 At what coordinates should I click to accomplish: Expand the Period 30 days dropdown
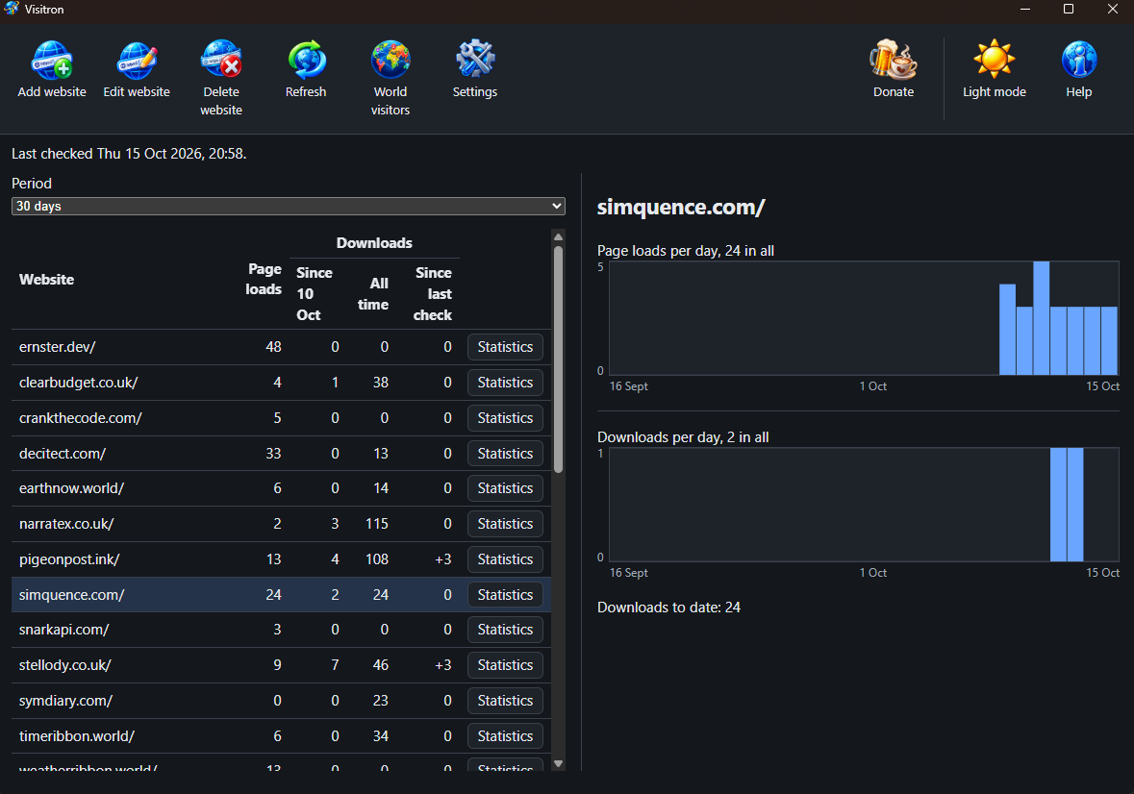point(288,206)
